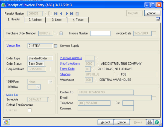Open the Ship-To Address link

click(70, 63)
